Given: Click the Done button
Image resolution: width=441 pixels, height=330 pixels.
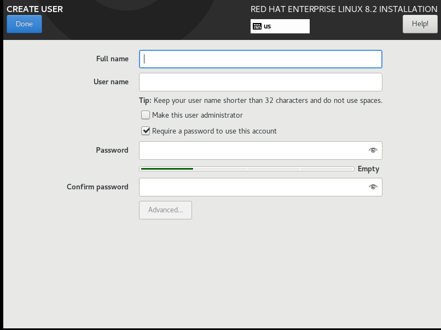Looking at the screenshot, I should (24, 24).
